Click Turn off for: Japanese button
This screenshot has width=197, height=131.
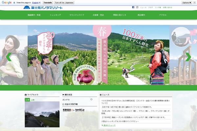tap(64, 3)
